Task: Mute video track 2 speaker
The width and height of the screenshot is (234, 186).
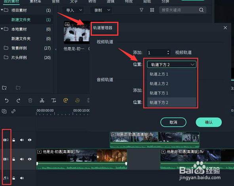Action: [22, 140]
